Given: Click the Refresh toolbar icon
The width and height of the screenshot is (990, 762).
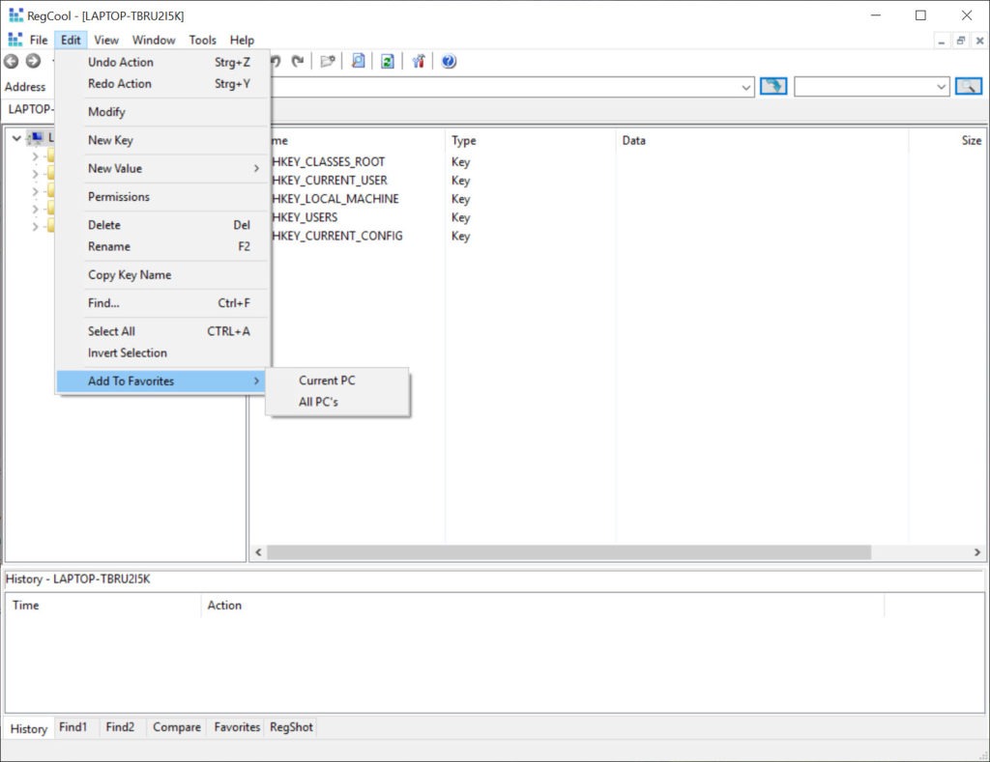Looking at the screenshot, I should 387,61.
